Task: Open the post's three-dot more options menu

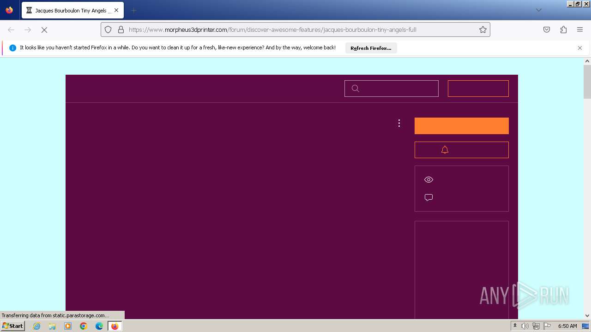Action: pos(399,123)
